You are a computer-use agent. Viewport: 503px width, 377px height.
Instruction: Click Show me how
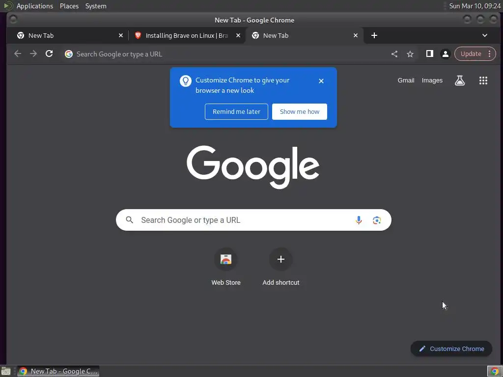point(300,111)
